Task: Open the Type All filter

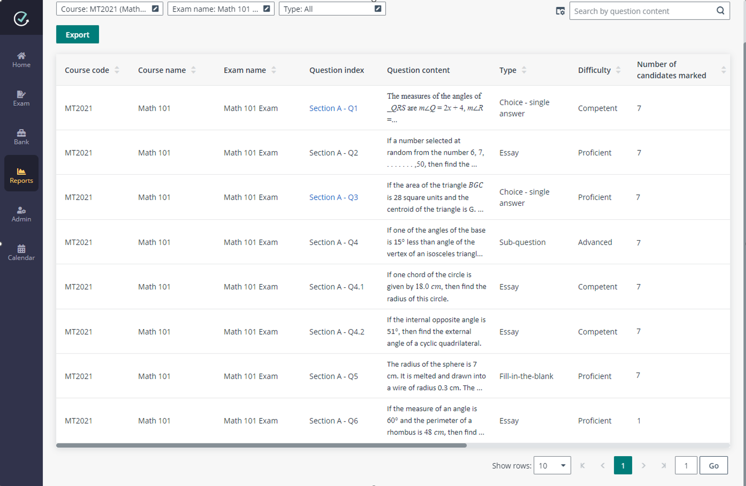Action: pyautogui.click(x=332, y=8)
